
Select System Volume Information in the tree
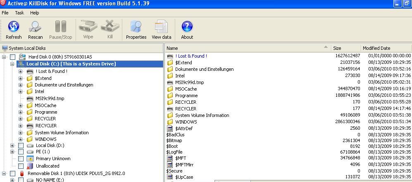(62, 133)
